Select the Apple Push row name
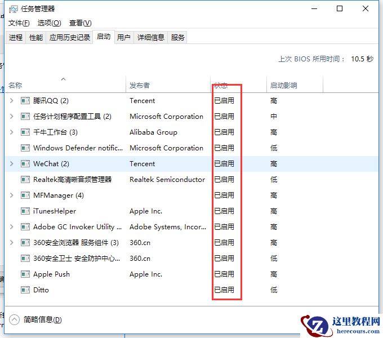Viewport: 383px width, 338px height. click(51, 274)
